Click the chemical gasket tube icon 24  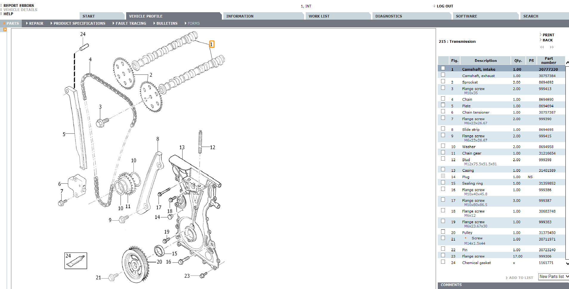76,261
